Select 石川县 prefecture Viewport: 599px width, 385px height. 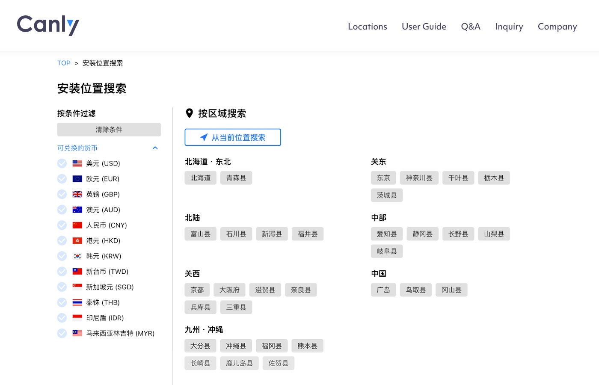(x=236, y=234)
